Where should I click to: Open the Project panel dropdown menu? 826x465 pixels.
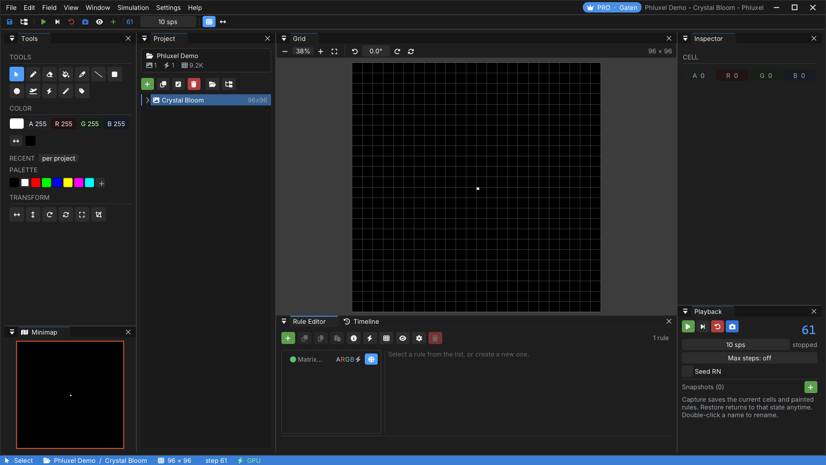[145, 39]
